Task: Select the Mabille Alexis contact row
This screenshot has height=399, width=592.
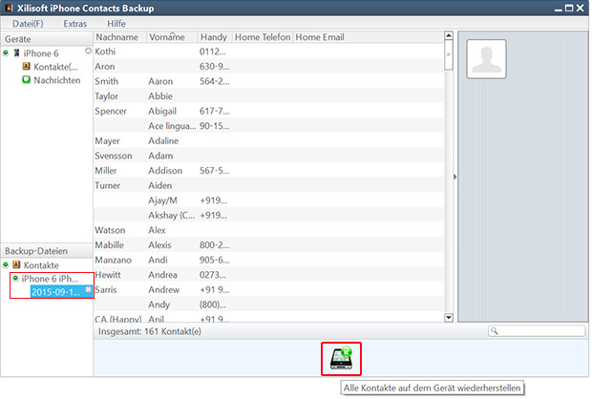Action: 268,245
